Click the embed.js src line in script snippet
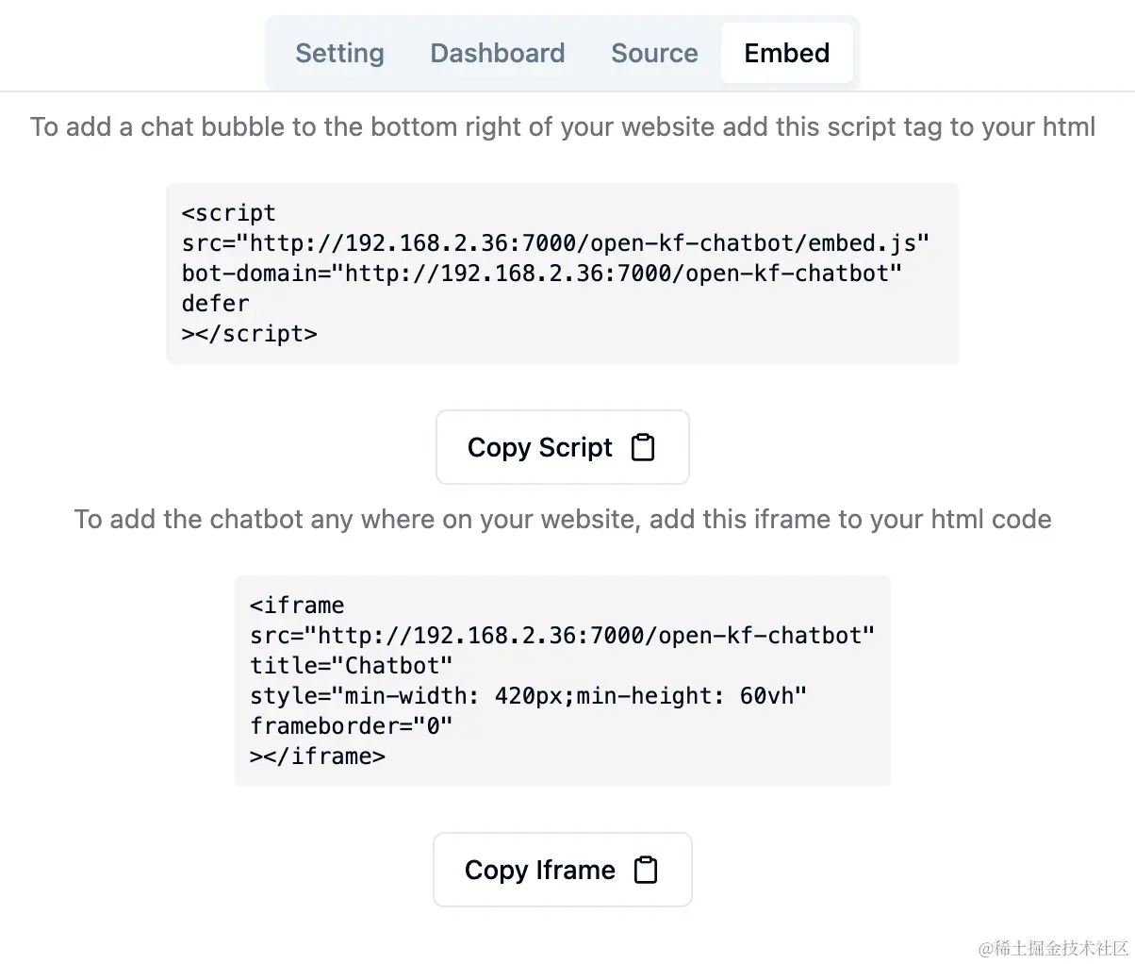This screenshot has height=964, width=1135. click(555, 243)
